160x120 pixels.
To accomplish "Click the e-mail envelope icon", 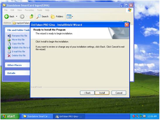I will pyautogui.click(x=9, y=52).
